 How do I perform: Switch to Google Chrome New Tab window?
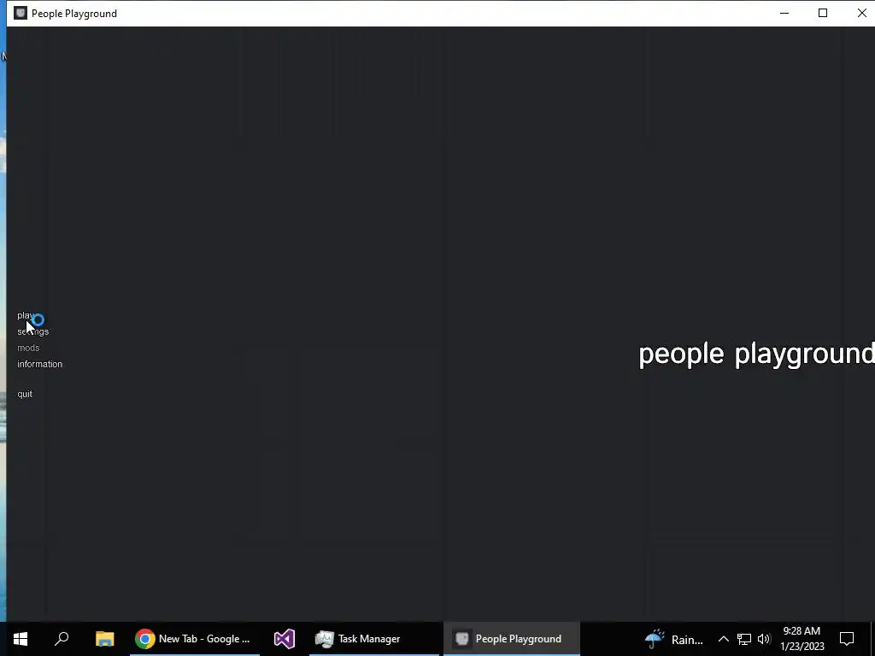(194, 639)
